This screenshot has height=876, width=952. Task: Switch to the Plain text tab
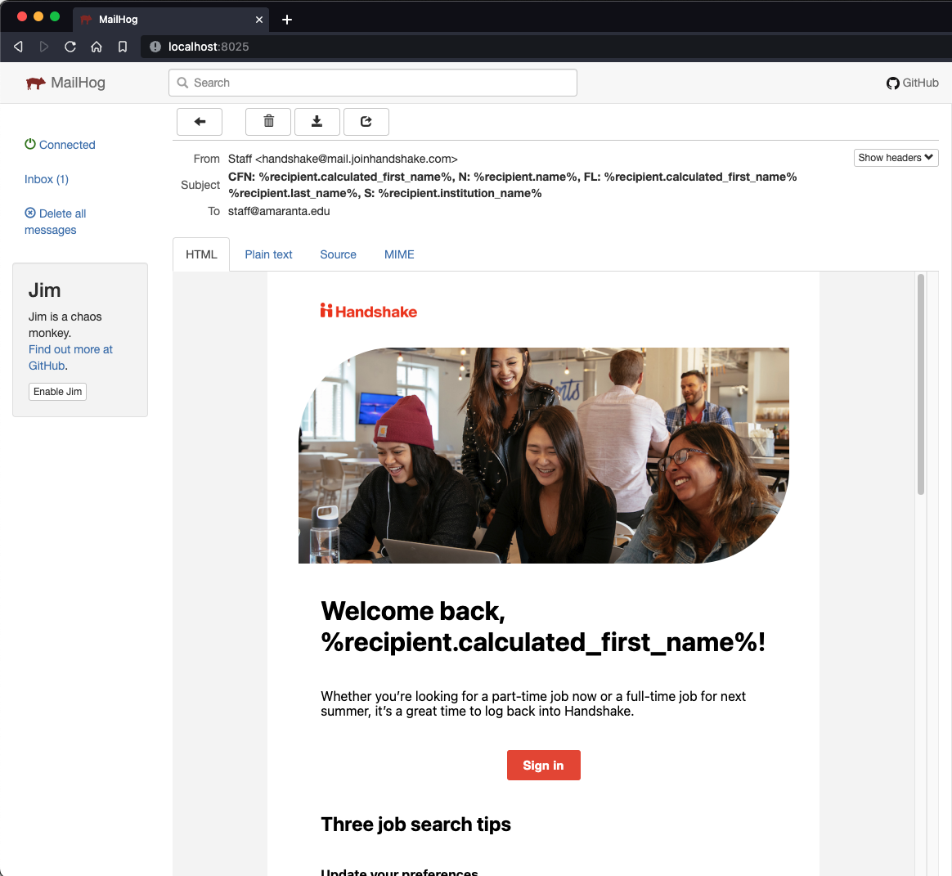click(268, 254)
